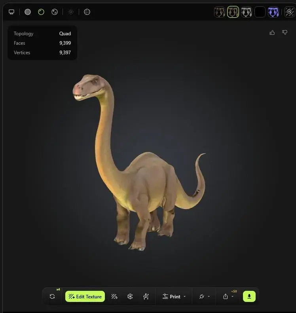Viewport: 296px width, 313px height.
Task: Click the remesh cube icon
Action: tap(130, 296)
